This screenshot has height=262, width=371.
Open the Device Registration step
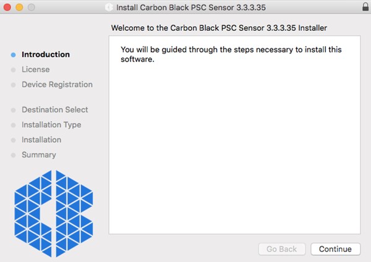[57, 84]
